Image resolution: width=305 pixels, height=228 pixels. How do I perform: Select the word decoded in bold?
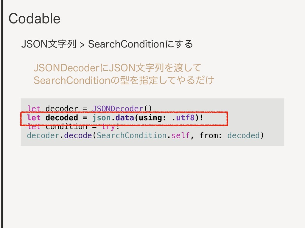coord(62,118)
